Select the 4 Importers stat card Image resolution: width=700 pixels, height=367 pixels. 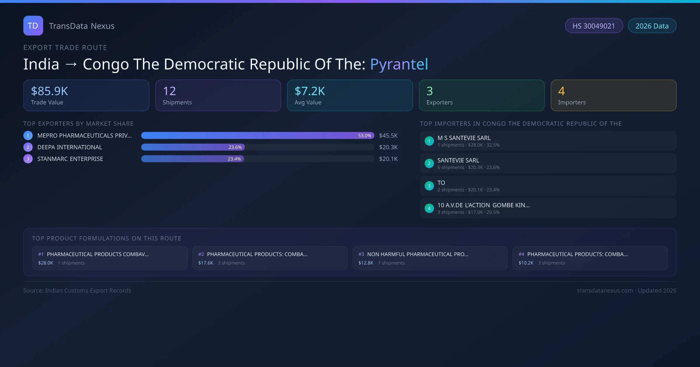click(x=613, y=96)
